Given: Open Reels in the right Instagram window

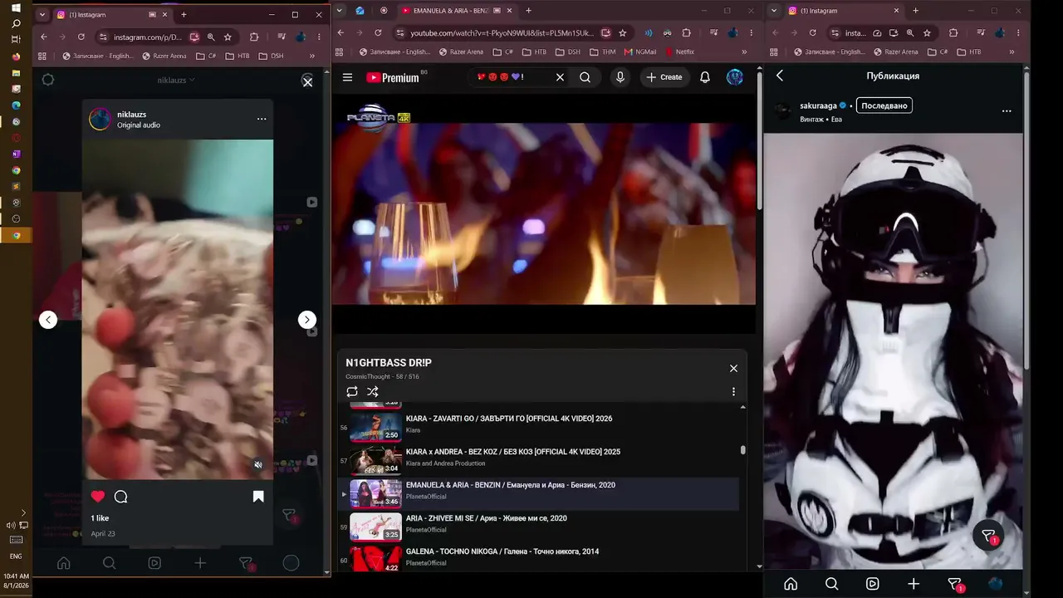Looking at the screenshot, I should click(873, 584).
